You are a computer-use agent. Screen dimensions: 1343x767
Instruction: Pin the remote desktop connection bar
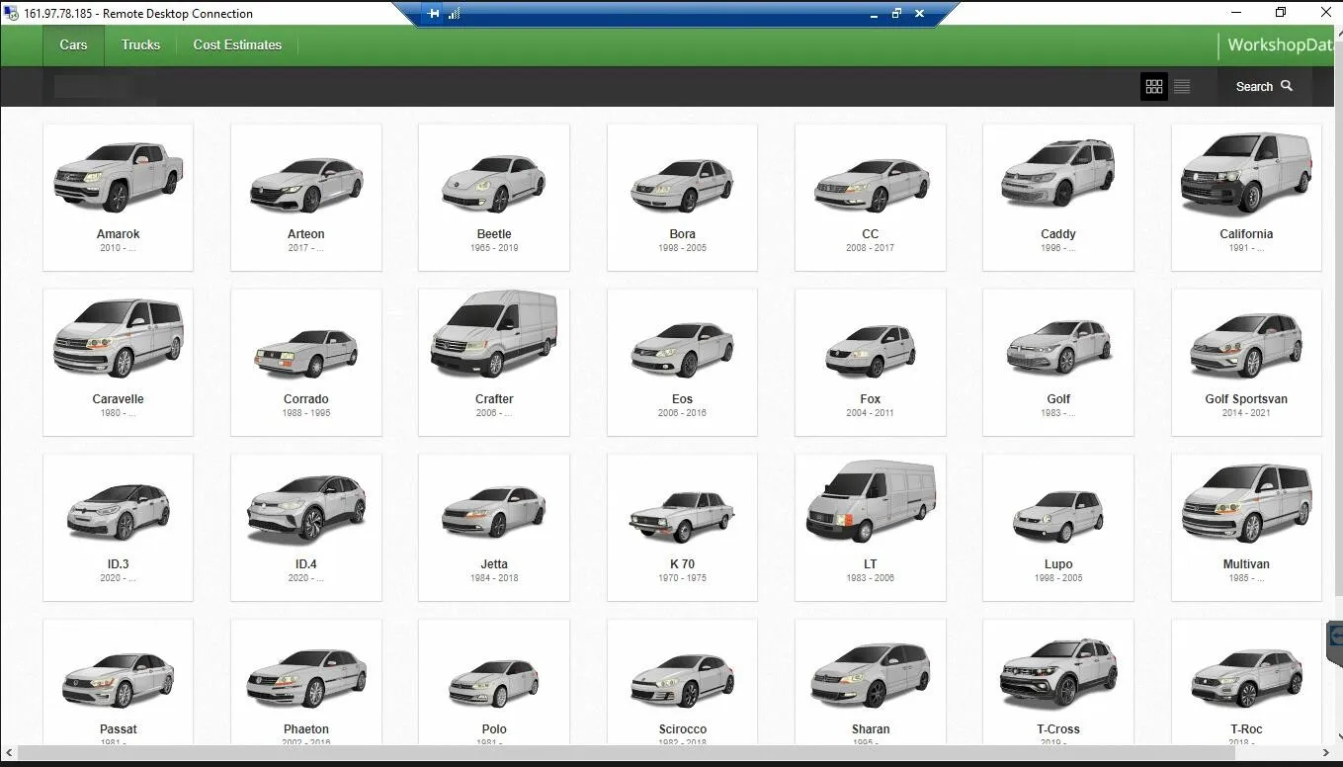click(435, 14)
